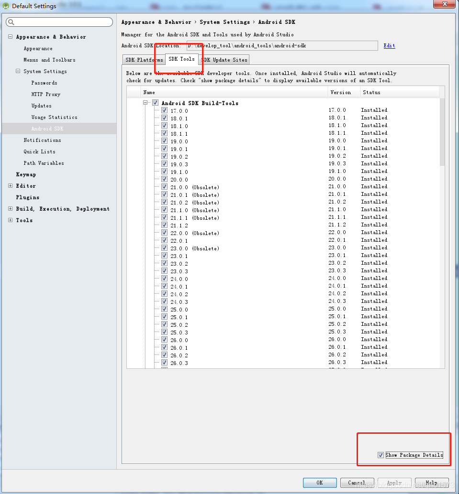This screenshot has width=459, height=494.
Task: Collapse the System Settings node
Action: point(18,71)
